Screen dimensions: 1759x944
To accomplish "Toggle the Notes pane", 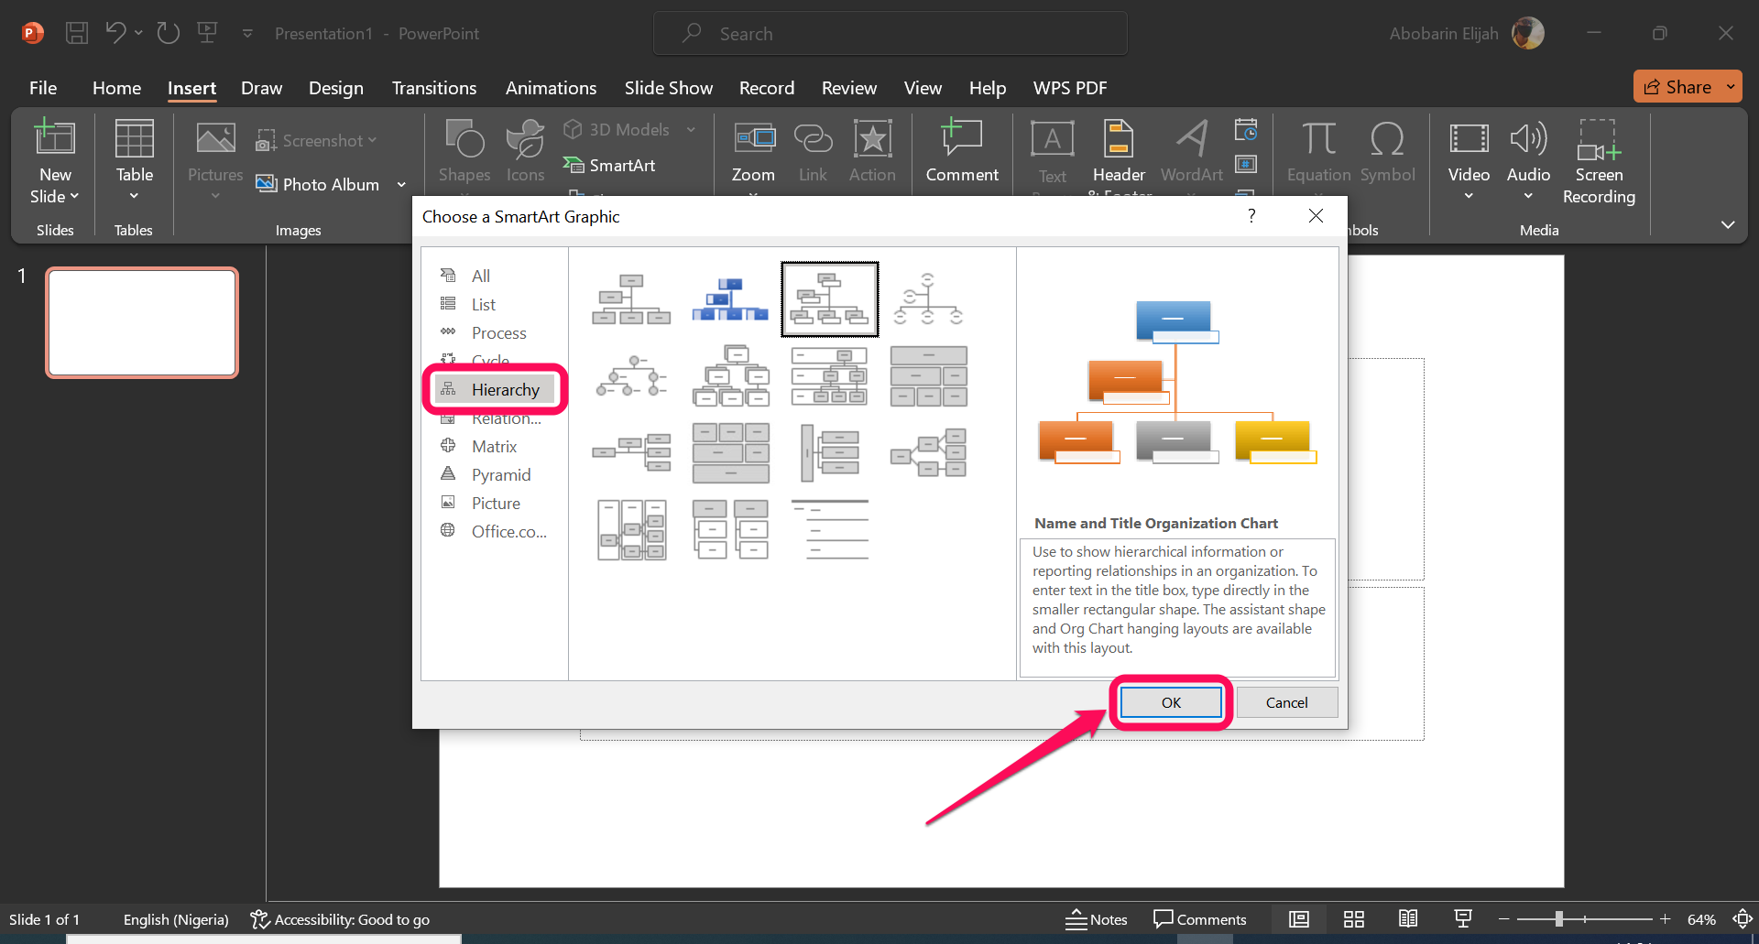I will [1096, 918].
